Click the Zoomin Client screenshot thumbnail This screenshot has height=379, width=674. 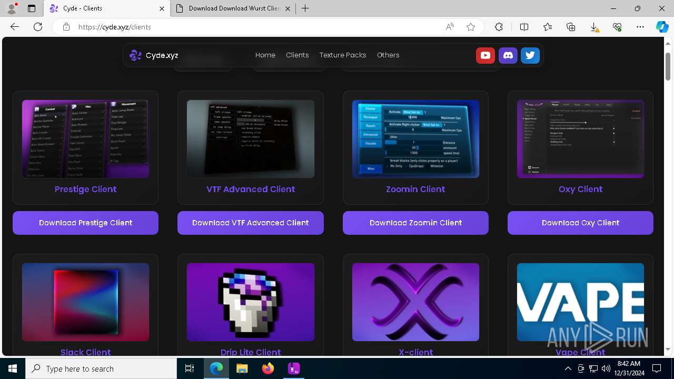click(415, 139)
